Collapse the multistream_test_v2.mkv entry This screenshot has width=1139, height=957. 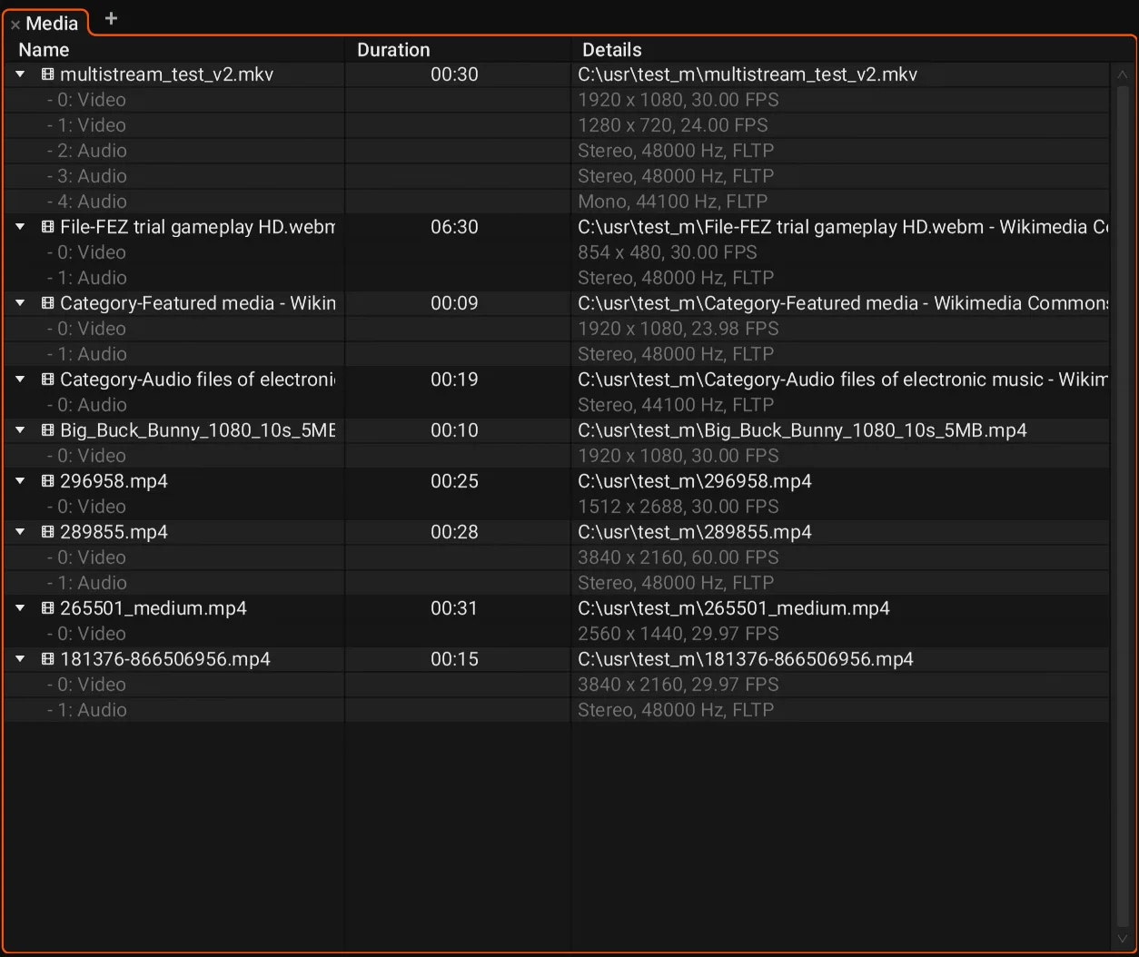coord(20,74)
